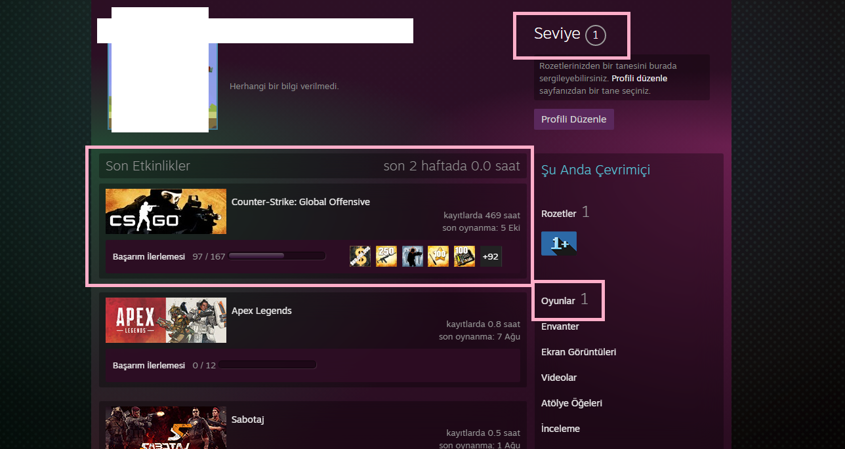Click 'Herhangi bir bilgi verilmedi.' text
The height and width of the screenshot is (449, 845).
coord(284,86)
